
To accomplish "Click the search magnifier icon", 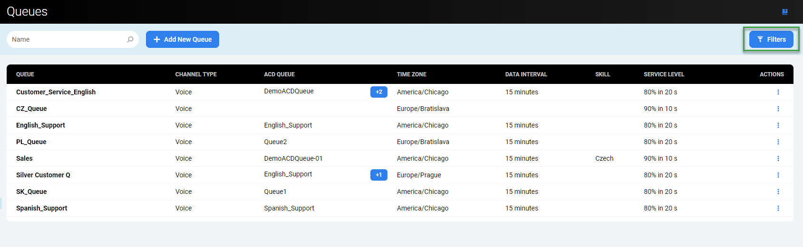I will point(130,39).
